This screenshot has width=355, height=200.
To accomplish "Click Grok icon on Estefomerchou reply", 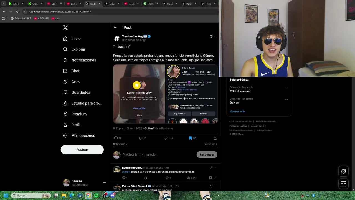I will [211, 168].
